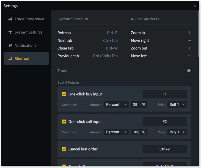Select the Shortcut tab
The height and width of the screenshot is (168, 201).
click(x=26, y=59)
